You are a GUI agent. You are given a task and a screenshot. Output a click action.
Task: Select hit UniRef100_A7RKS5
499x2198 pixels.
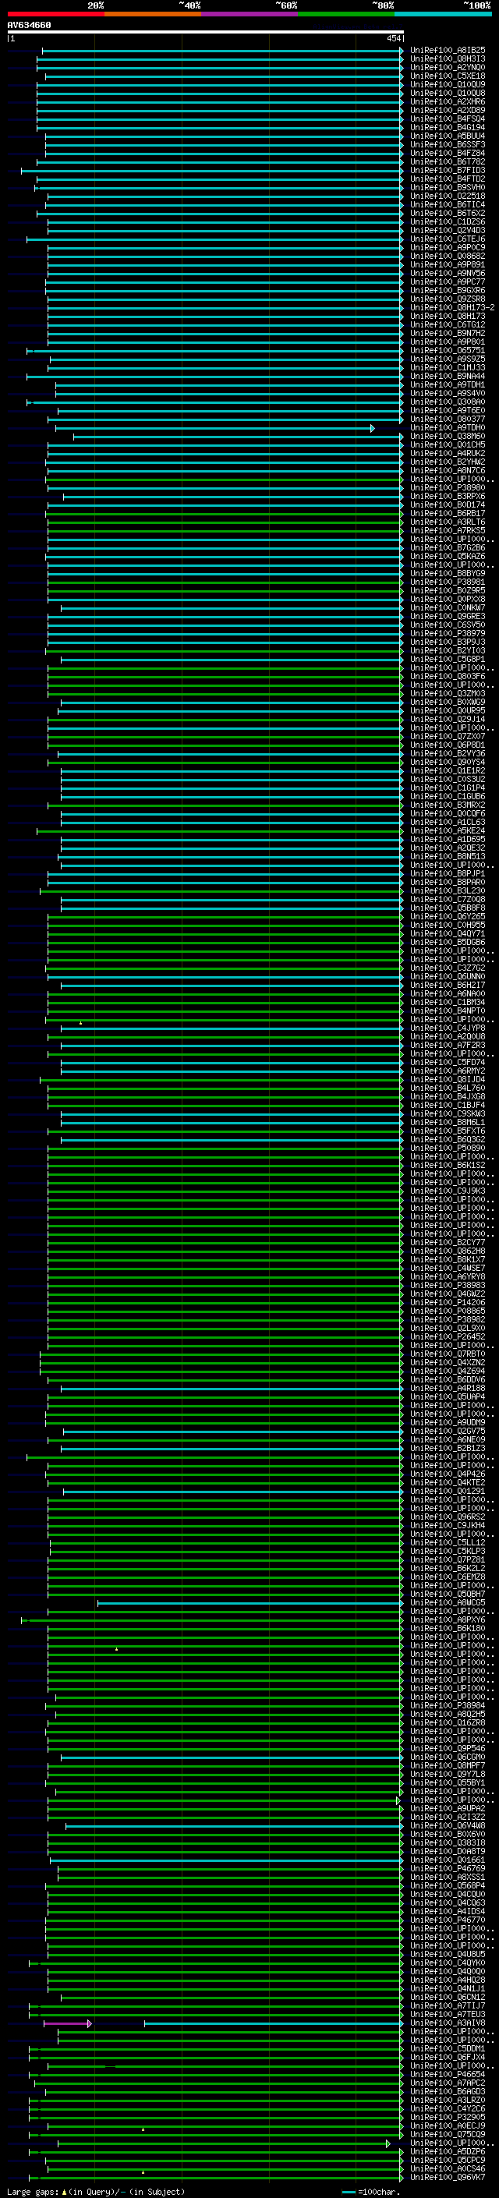pos(448,531)
